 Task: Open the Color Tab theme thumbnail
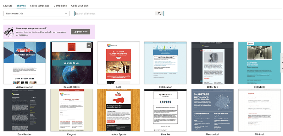212,63
